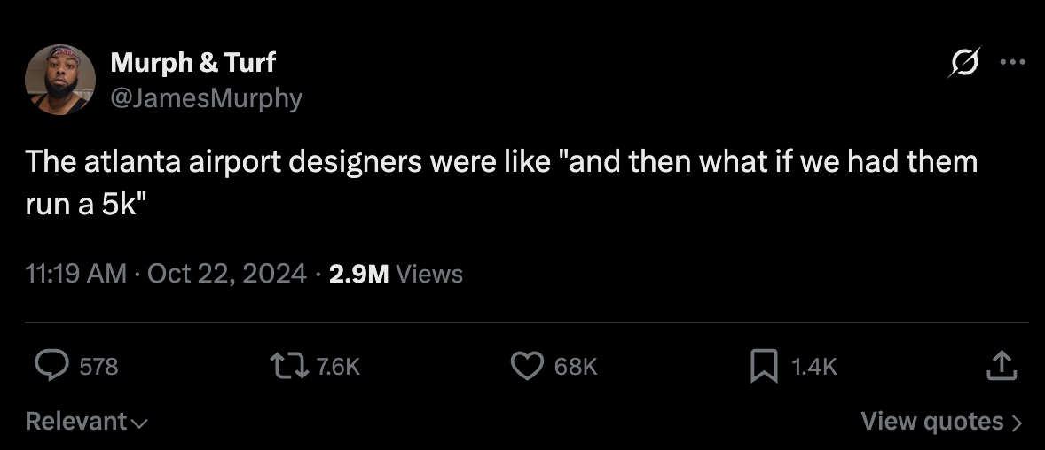The height and width of the screenshot is (450, 1045).
Task: Click the 11:19 AM Oct 22, 2024 timestamp
Action: pos(167,274)
